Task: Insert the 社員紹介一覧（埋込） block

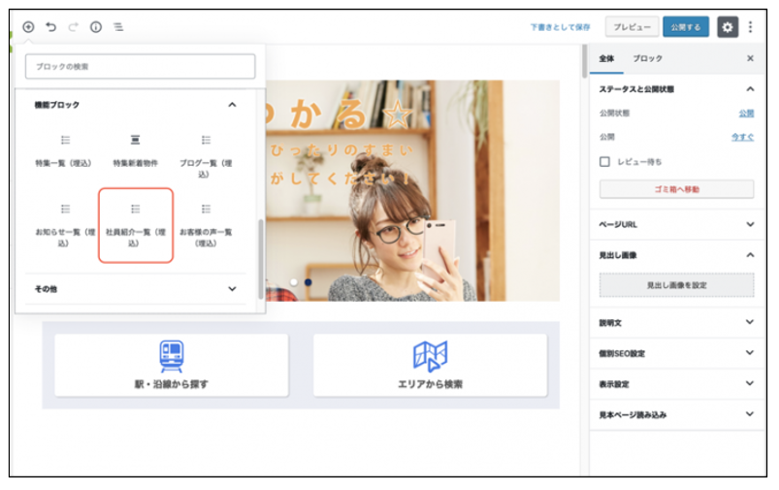Action: 136,225
